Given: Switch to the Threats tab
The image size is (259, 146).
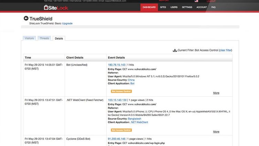Looking at the screenshot, I should tap(44, 38).
